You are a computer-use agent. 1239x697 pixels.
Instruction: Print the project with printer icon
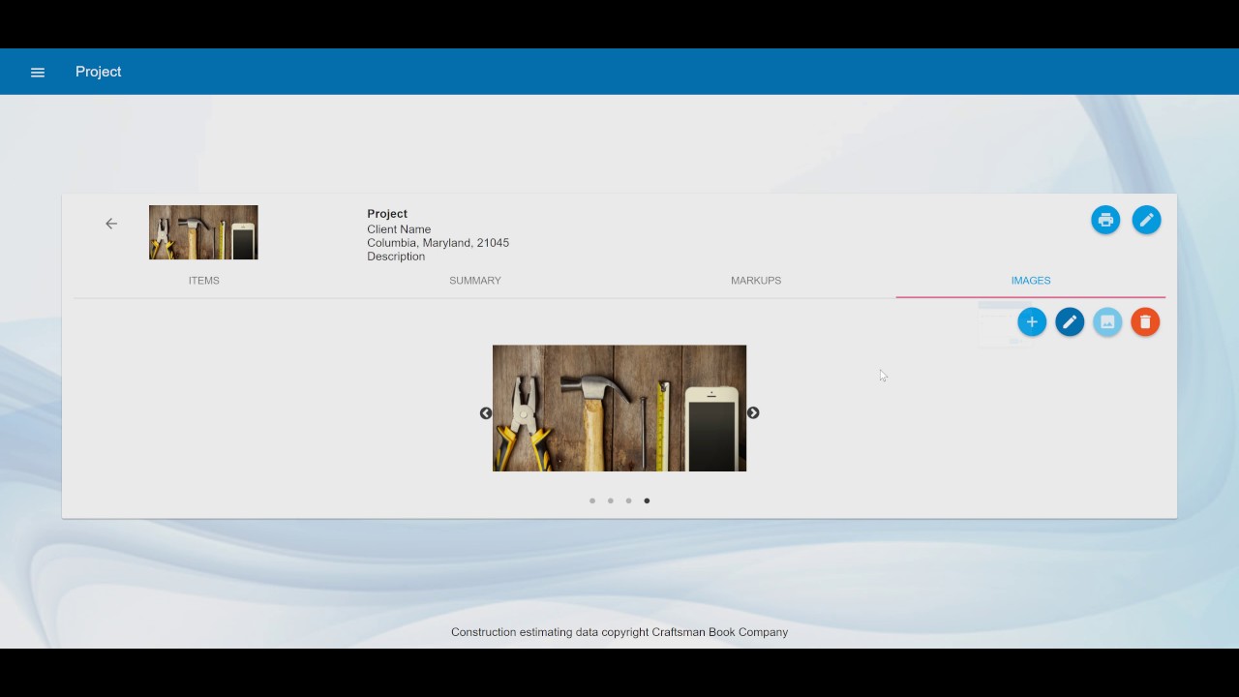click(x=1105, y=220)
